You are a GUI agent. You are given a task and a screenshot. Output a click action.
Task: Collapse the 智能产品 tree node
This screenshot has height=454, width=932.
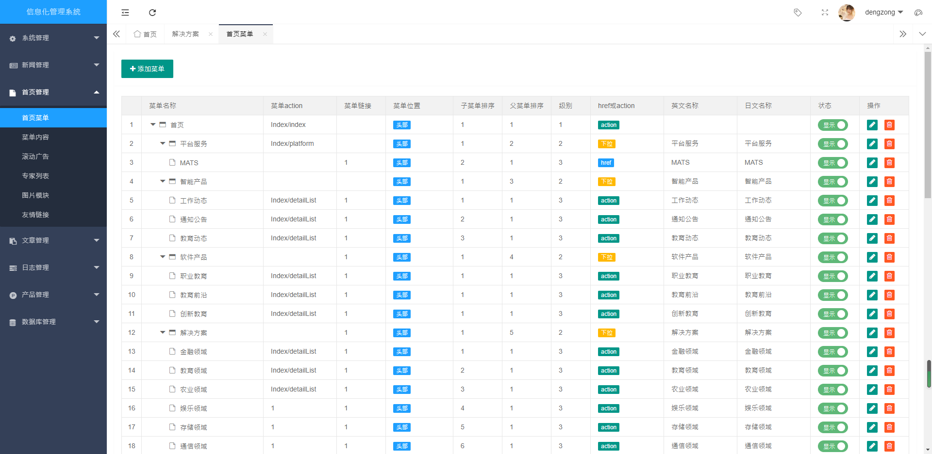[163, 181]
